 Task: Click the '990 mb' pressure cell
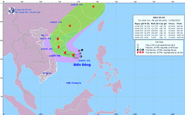180,31
